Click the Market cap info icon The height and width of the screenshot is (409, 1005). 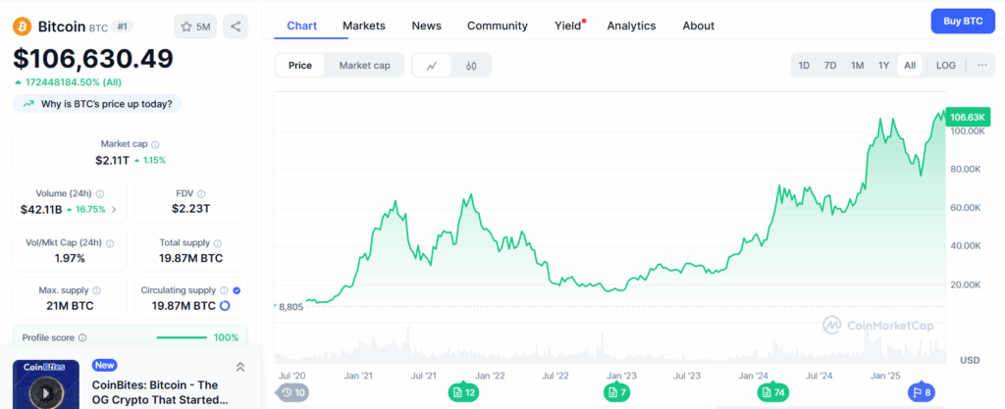(156, 144)
